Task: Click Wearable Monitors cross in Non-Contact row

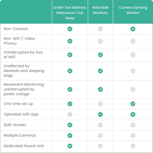Action: pos(100,29)
